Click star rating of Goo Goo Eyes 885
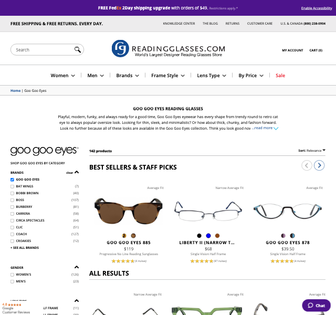336x315 pixels. tap(123, 261)
